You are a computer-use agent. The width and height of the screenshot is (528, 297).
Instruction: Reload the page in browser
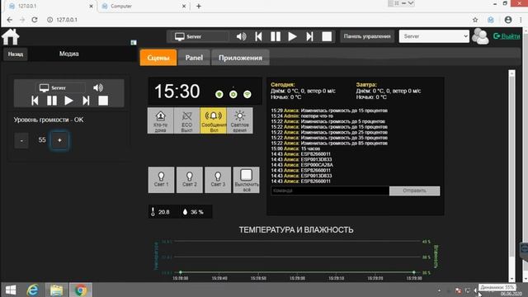pyautogui.click(x=35, y=20)
